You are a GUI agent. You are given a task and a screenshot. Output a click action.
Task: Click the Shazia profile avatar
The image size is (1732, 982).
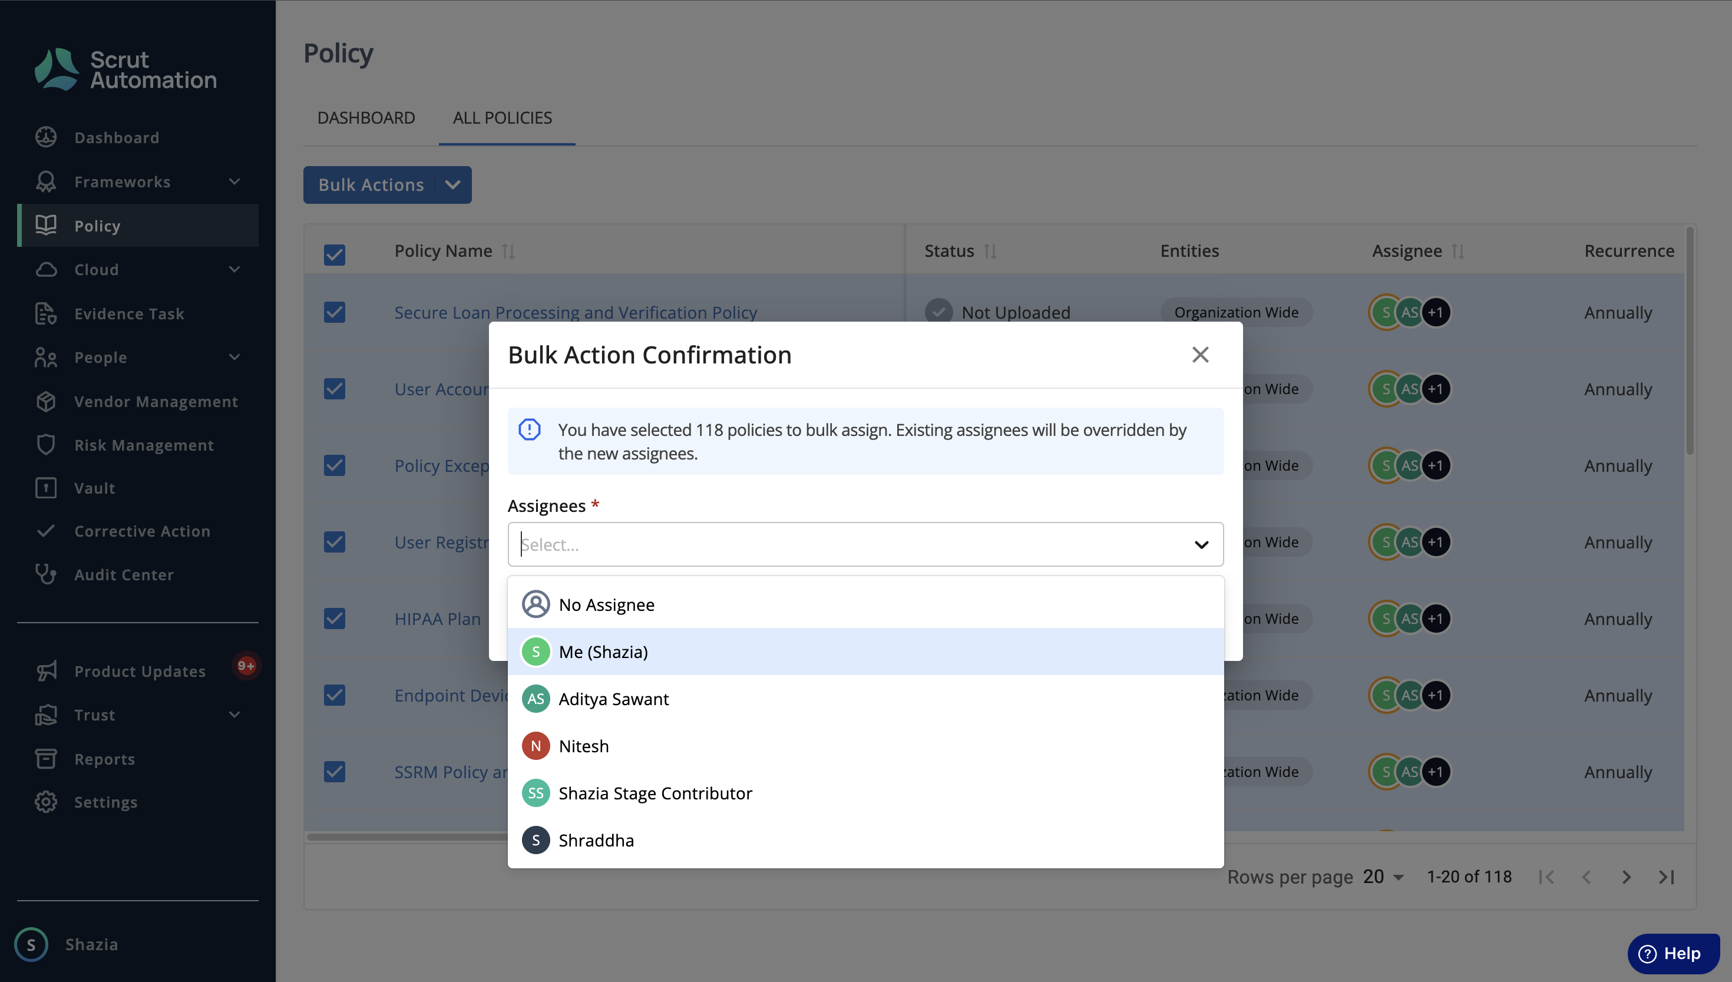tap(31, 944)
